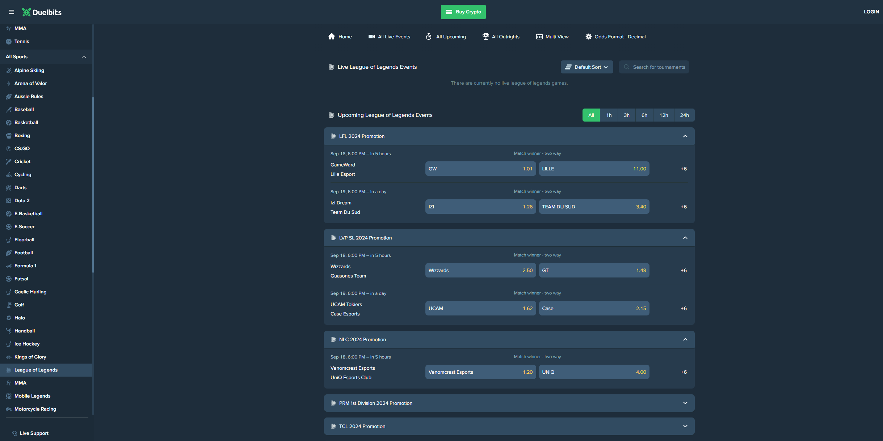This screenshot has height=441, width=883.
Task: Filter upcoming events to 6h
Action: tap(644, 115)
